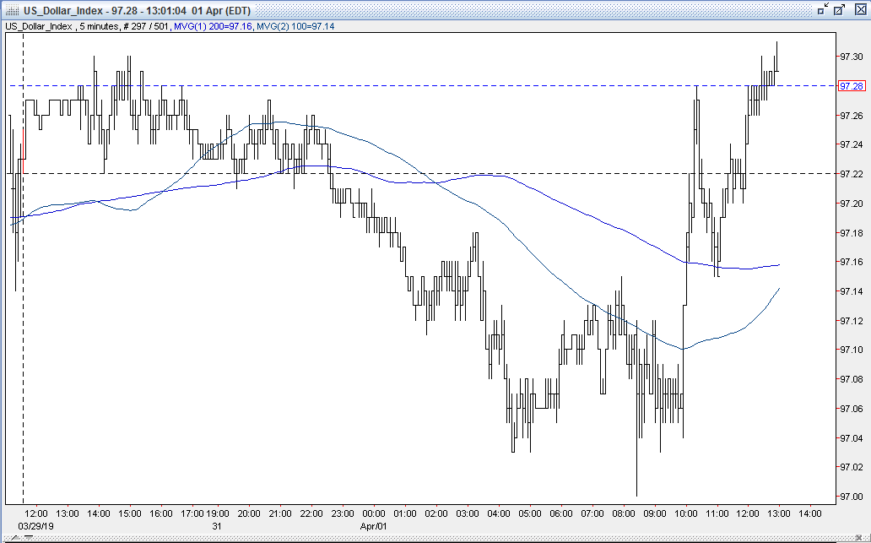Click the 21:00 time axis label
871x543 pixels.
click(280, 513)
